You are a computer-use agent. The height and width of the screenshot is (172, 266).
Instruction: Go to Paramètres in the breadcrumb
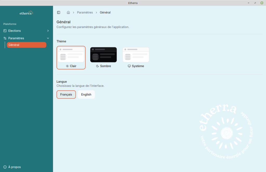[85, 12]
